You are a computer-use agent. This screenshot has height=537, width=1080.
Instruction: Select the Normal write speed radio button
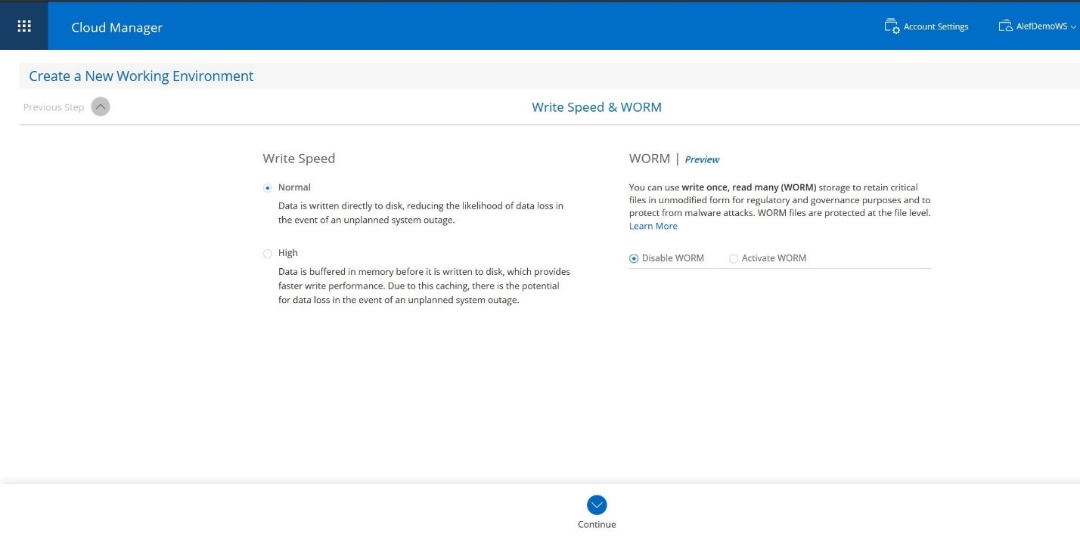pyautogui.click(x=268, y=188)
